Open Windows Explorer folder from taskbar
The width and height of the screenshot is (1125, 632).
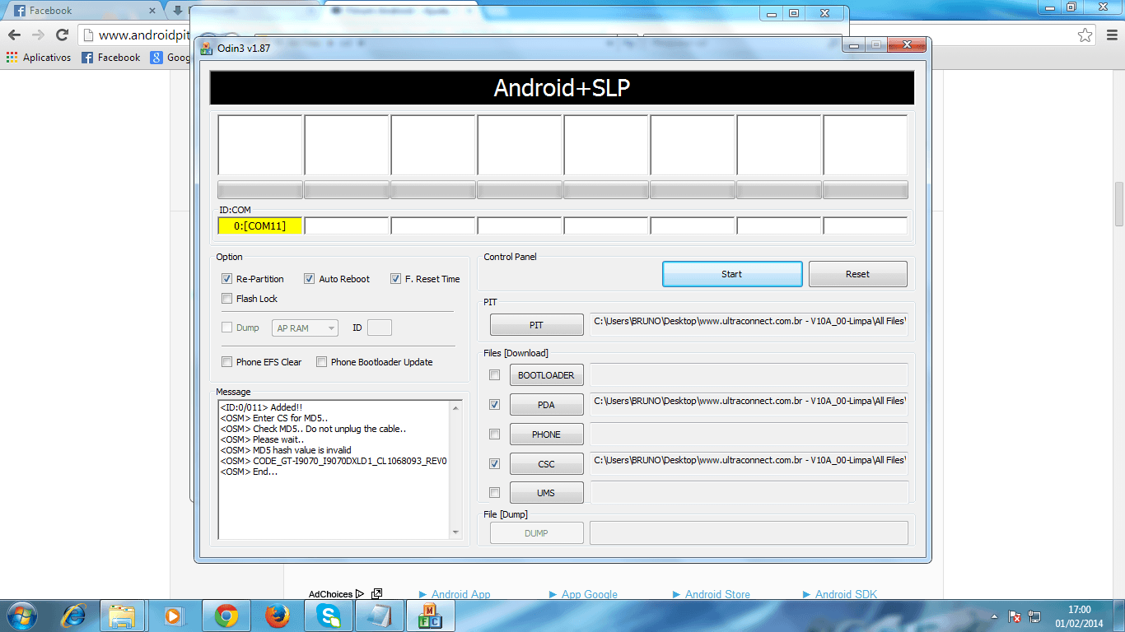(x=122, y=616)
